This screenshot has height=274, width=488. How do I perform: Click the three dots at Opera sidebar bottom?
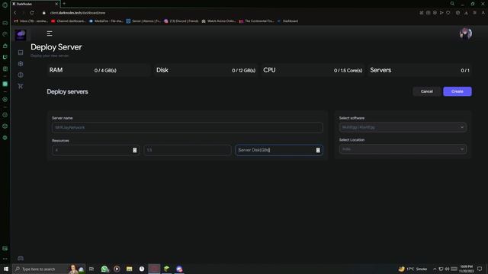coord(5,259)
